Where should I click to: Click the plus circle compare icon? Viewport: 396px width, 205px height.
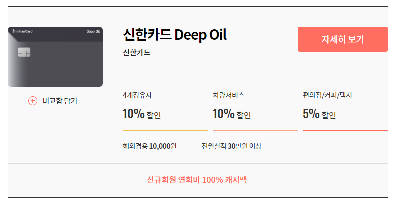tap(33, 101)
